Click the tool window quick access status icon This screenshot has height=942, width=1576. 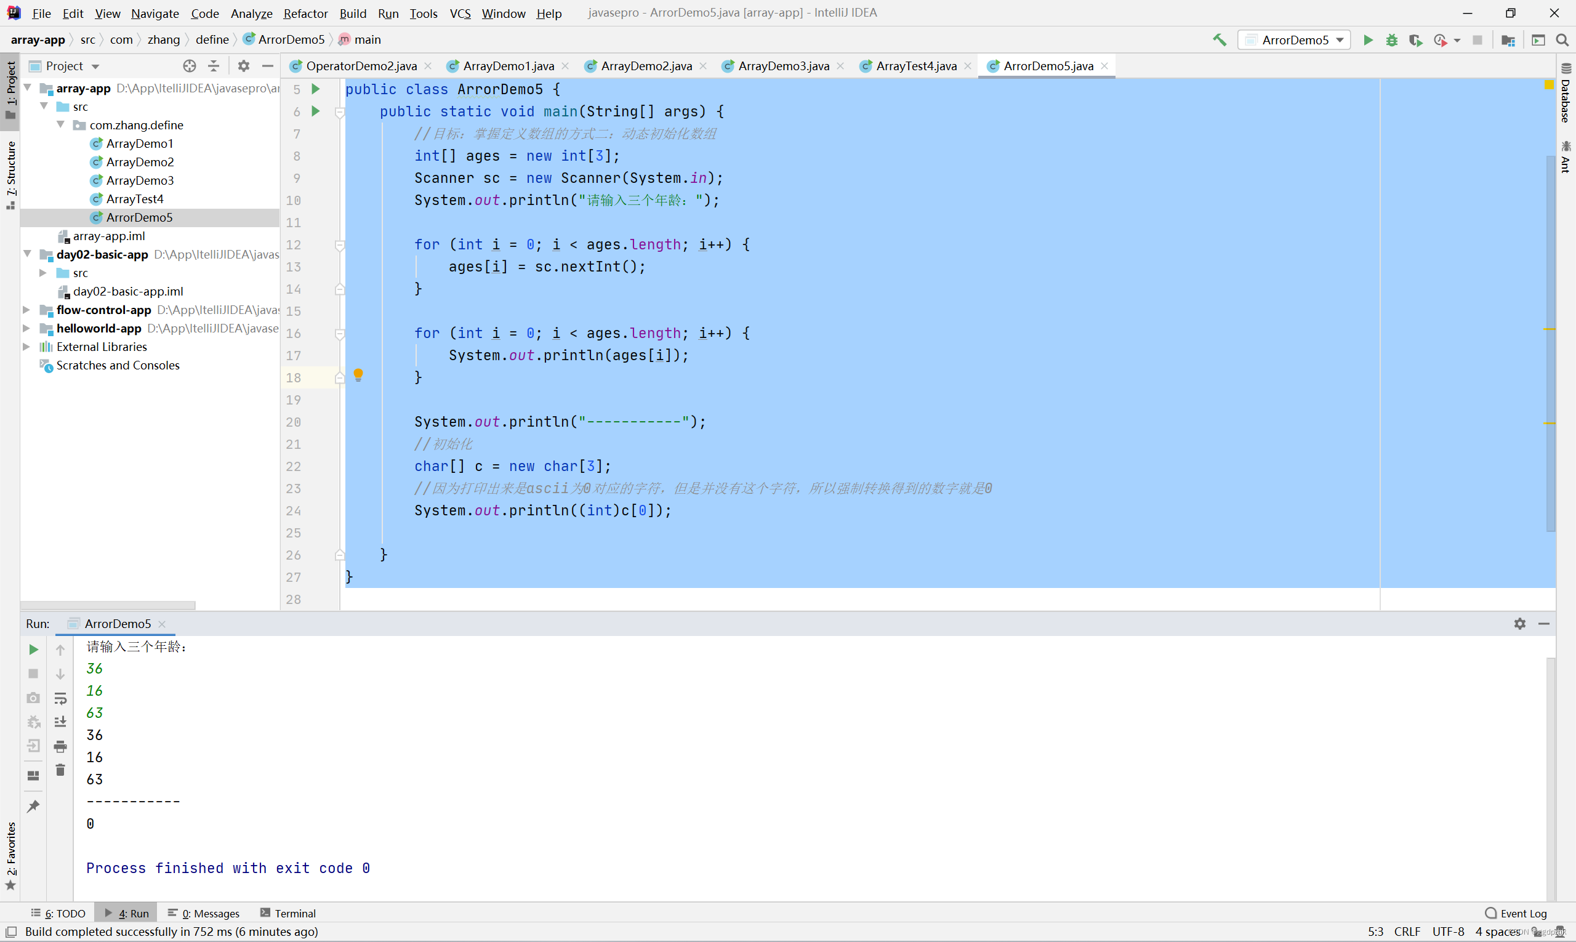click(10, 932)
